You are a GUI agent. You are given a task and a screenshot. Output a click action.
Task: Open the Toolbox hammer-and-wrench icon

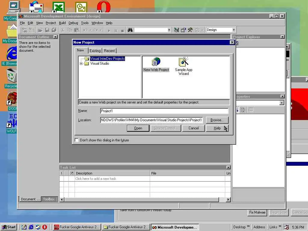[x=190, y=30]
